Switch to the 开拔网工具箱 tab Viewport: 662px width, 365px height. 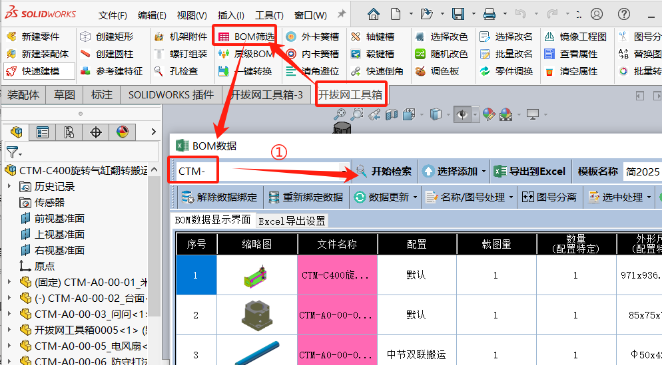[x=350, y=95]
